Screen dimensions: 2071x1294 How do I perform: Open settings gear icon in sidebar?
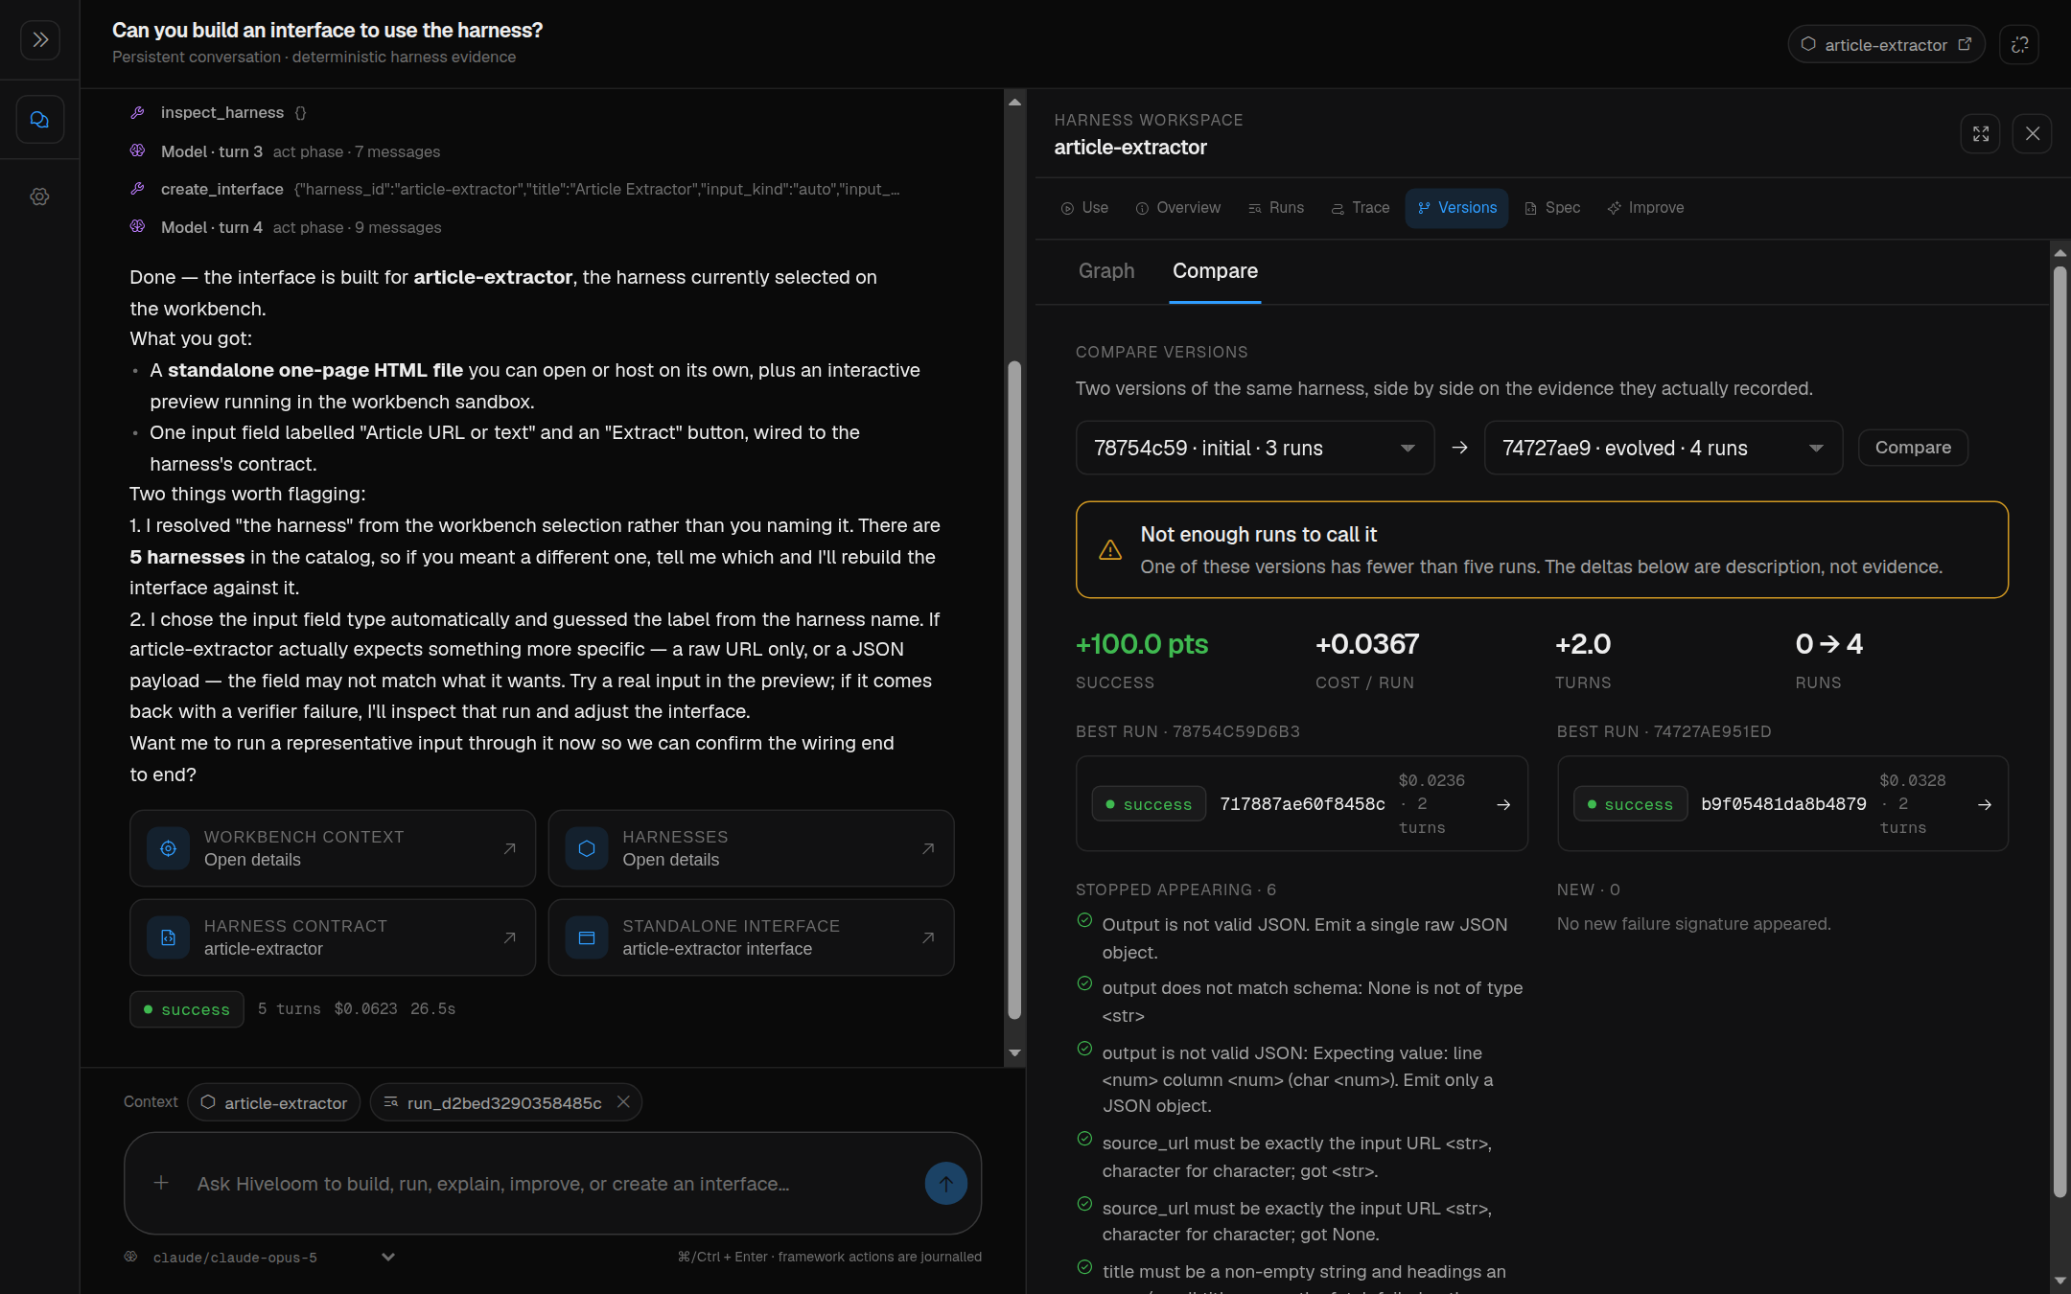(39, 196)
